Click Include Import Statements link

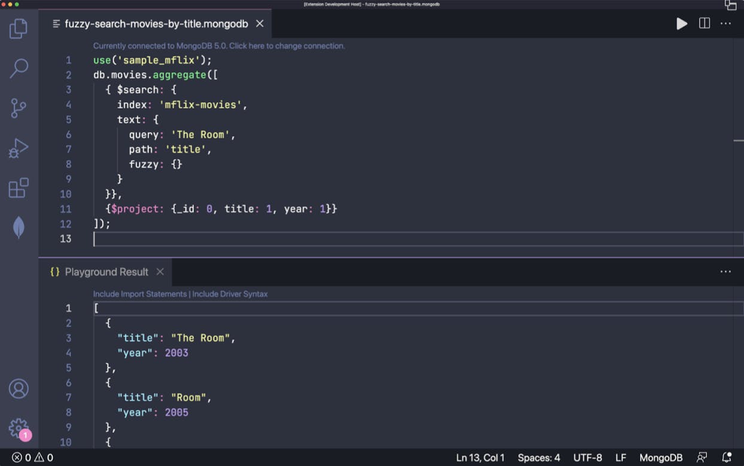[x=139, y=294]
